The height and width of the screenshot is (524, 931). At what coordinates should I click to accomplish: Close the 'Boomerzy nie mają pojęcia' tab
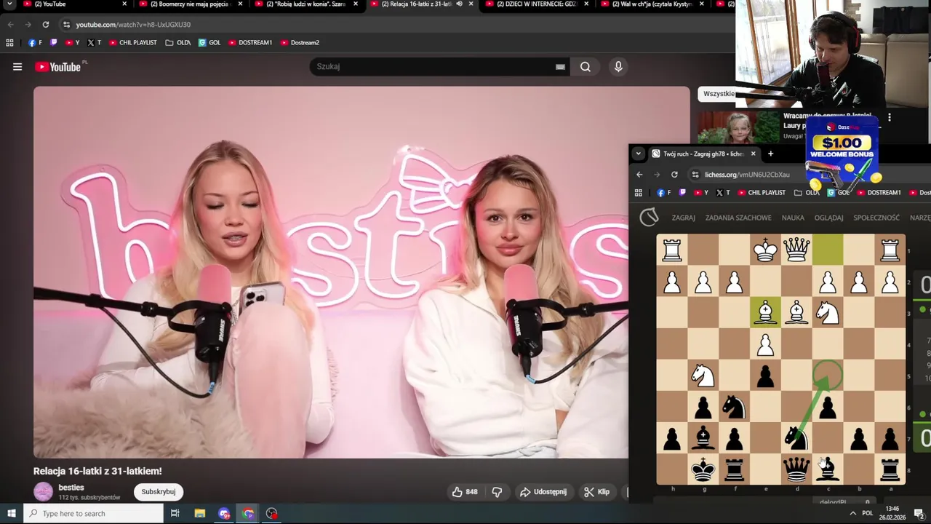click(x=240, y=4)
